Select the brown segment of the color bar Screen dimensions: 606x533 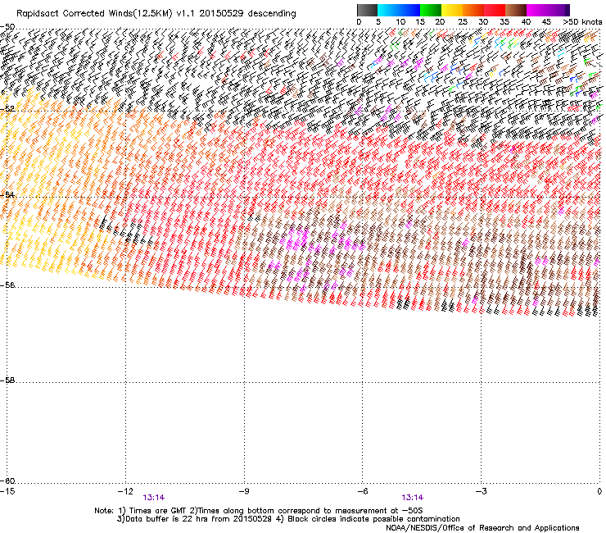[516, 10]
